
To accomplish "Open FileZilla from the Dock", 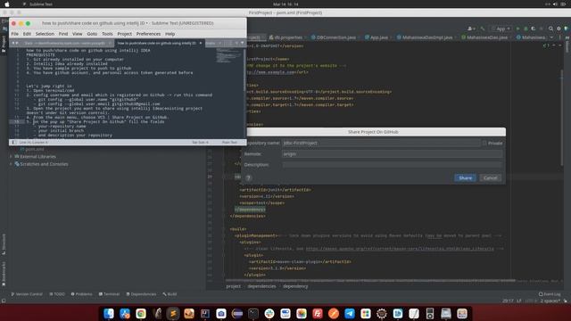I will [x=318, y=313].
